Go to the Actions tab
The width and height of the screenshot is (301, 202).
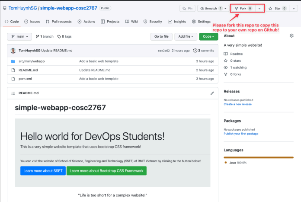pyautogui.click(x=86, y=22)
